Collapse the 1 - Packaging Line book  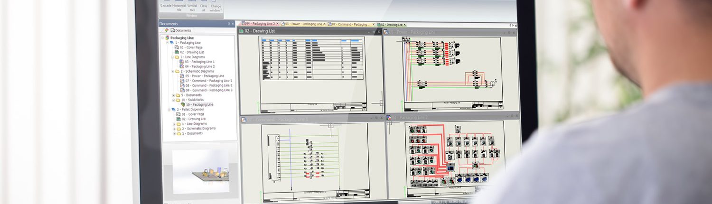click(x=167, y=43)
